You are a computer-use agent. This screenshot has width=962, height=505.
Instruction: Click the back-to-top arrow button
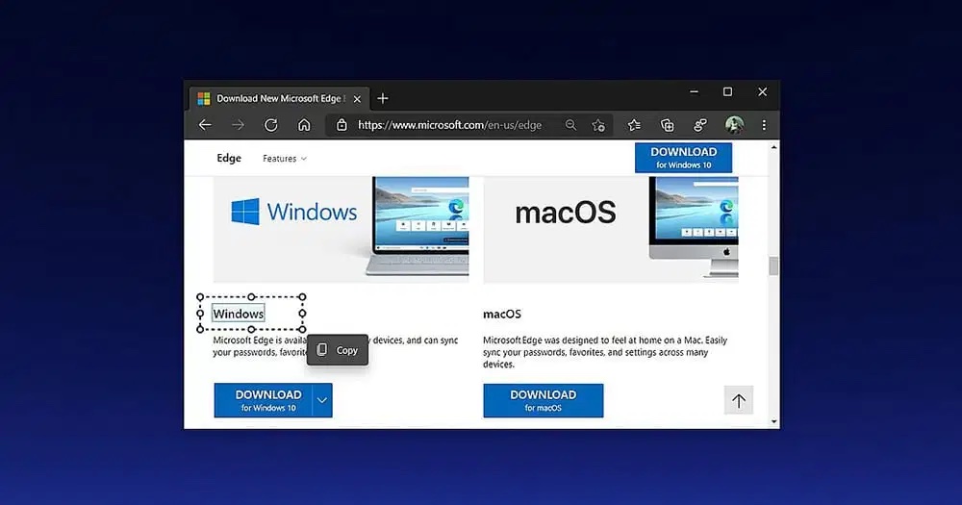tap(739, 401)
